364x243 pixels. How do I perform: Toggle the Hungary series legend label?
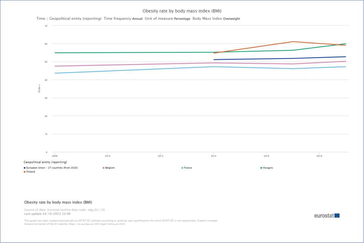tap(268, 168)
